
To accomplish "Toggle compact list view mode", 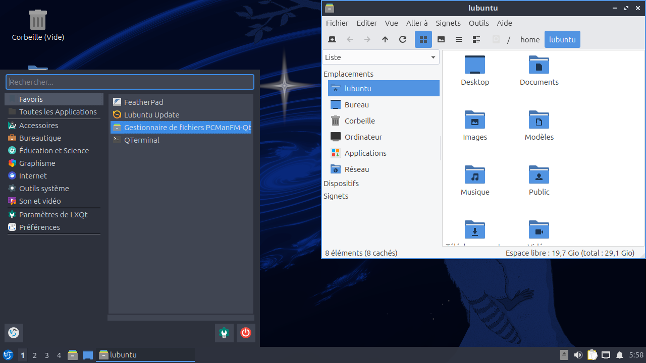I will (459, 39).
